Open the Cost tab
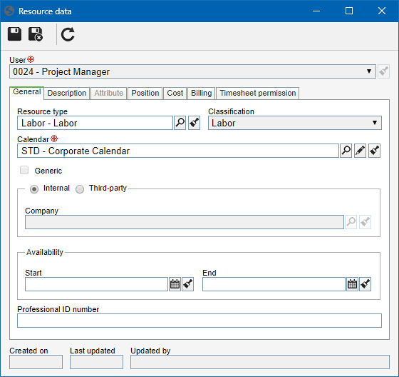This screenshot has width=399, height=377. coord(175,93)
